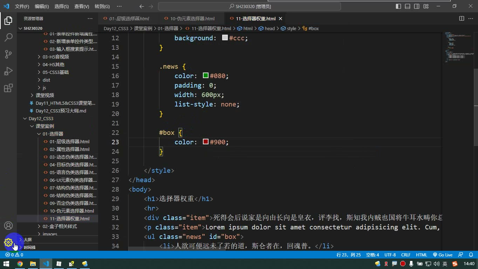The height and width of the screenshot is (269, 478).
Task: Open the Run and Debug view
Action: pos(8,71)
